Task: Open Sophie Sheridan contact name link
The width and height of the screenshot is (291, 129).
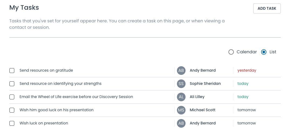Action: (205, 83)
